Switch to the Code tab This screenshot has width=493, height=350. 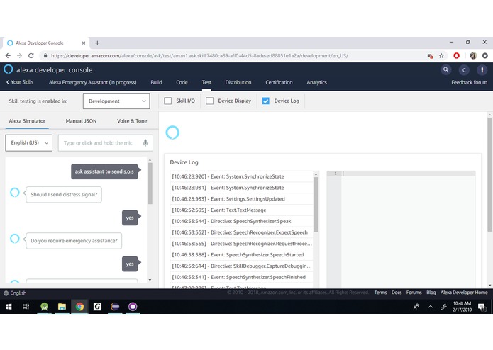[x=182, y=82]
